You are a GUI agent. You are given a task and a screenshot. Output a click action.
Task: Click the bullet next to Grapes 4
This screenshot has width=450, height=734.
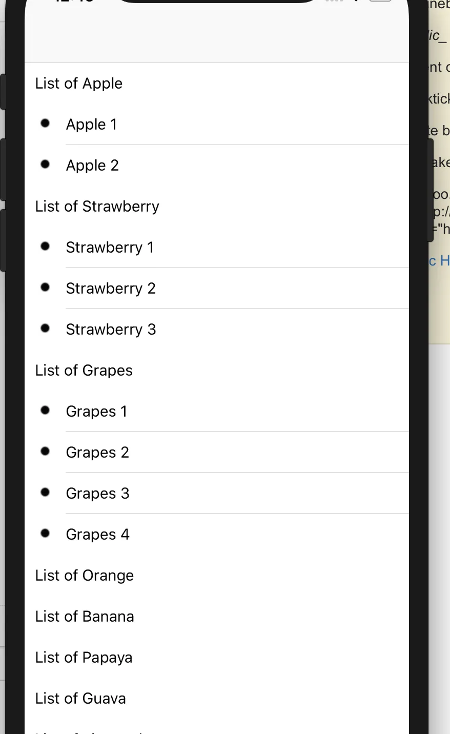tap(45, 533)
